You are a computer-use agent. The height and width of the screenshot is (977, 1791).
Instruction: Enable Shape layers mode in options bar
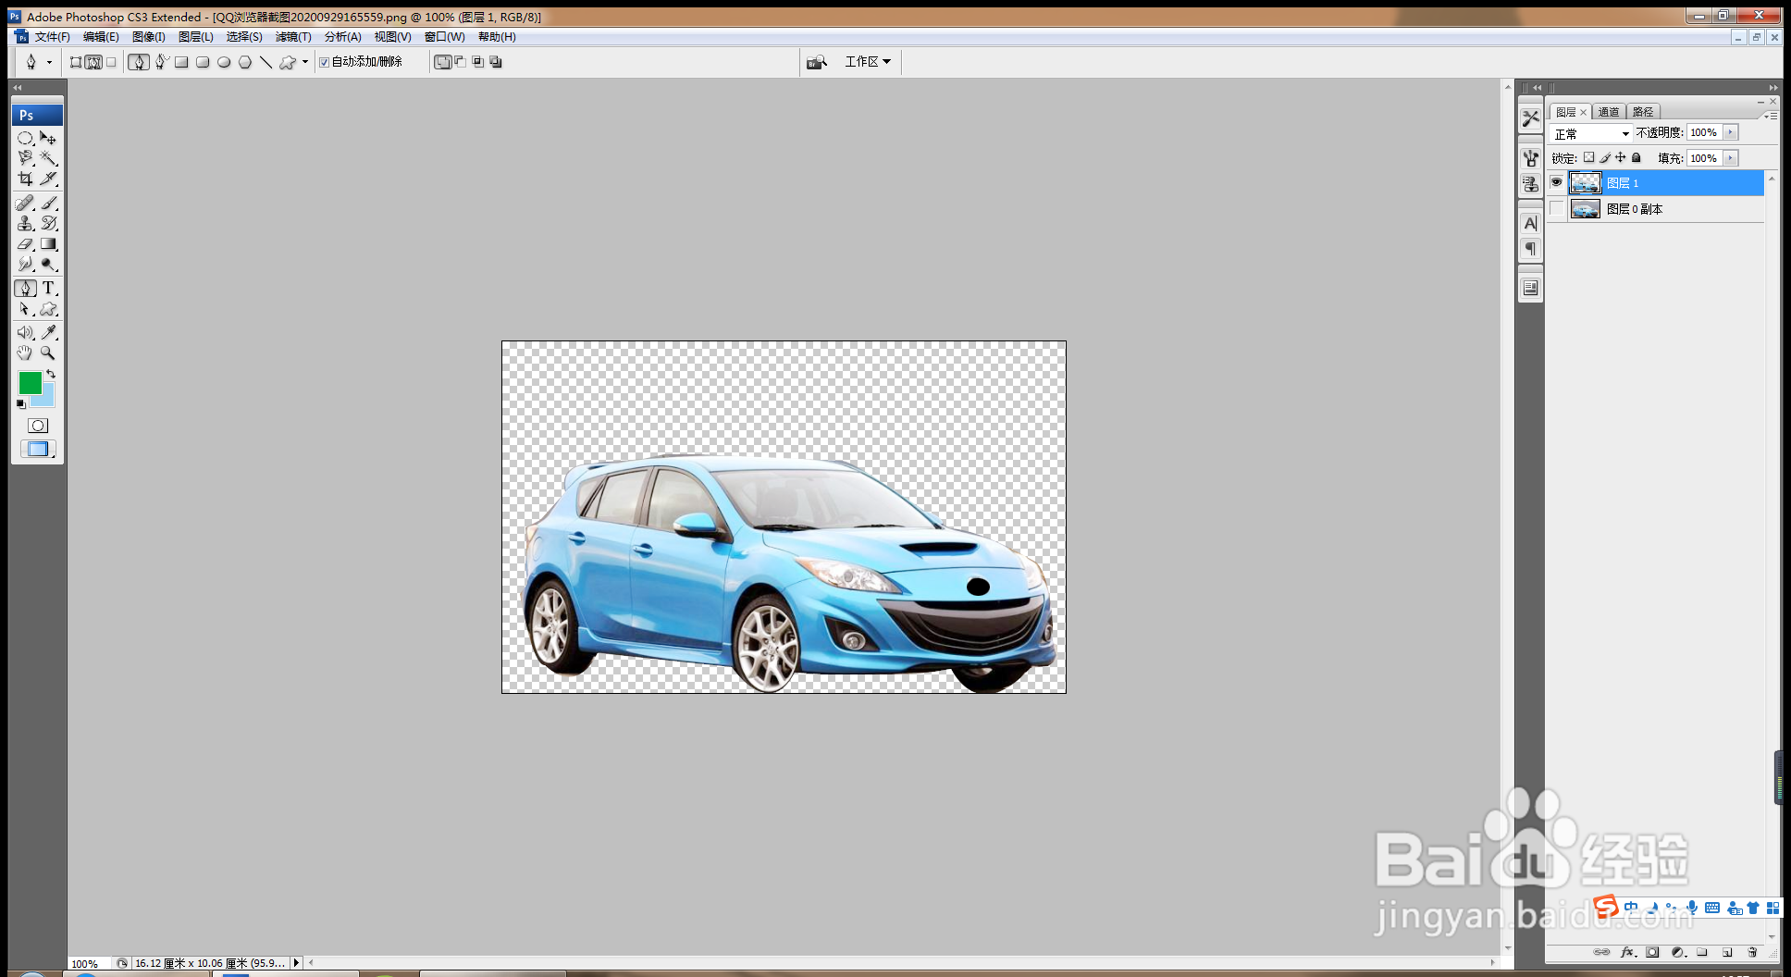pos(76,62)
